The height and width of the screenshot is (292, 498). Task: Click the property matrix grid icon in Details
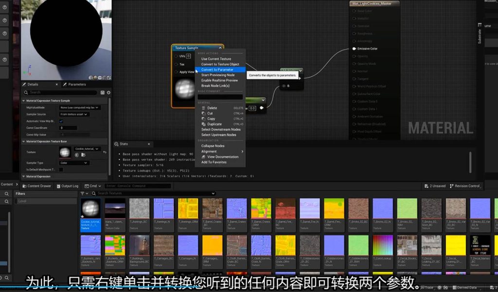coord(103,92)
